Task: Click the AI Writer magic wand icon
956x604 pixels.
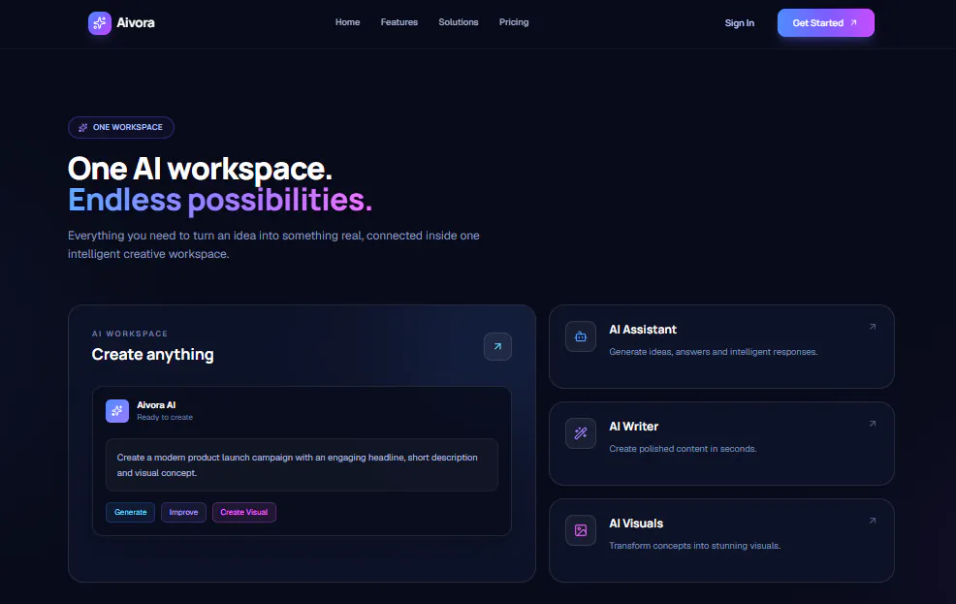Action: 581,433
